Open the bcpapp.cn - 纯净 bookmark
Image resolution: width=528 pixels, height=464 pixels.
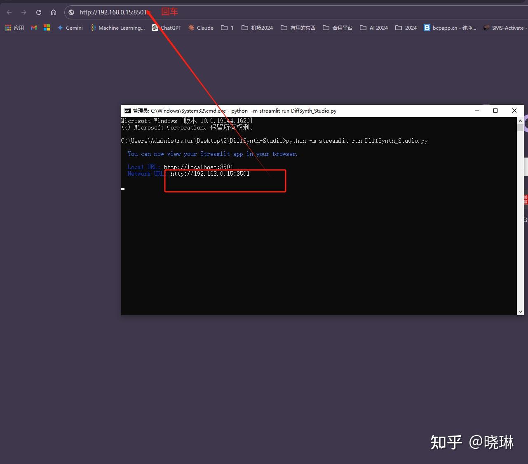pyautogui.click(x=450, y=28)
